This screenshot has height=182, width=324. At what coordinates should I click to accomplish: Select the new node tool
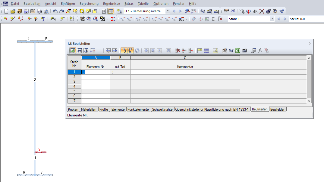click(6, 19)
